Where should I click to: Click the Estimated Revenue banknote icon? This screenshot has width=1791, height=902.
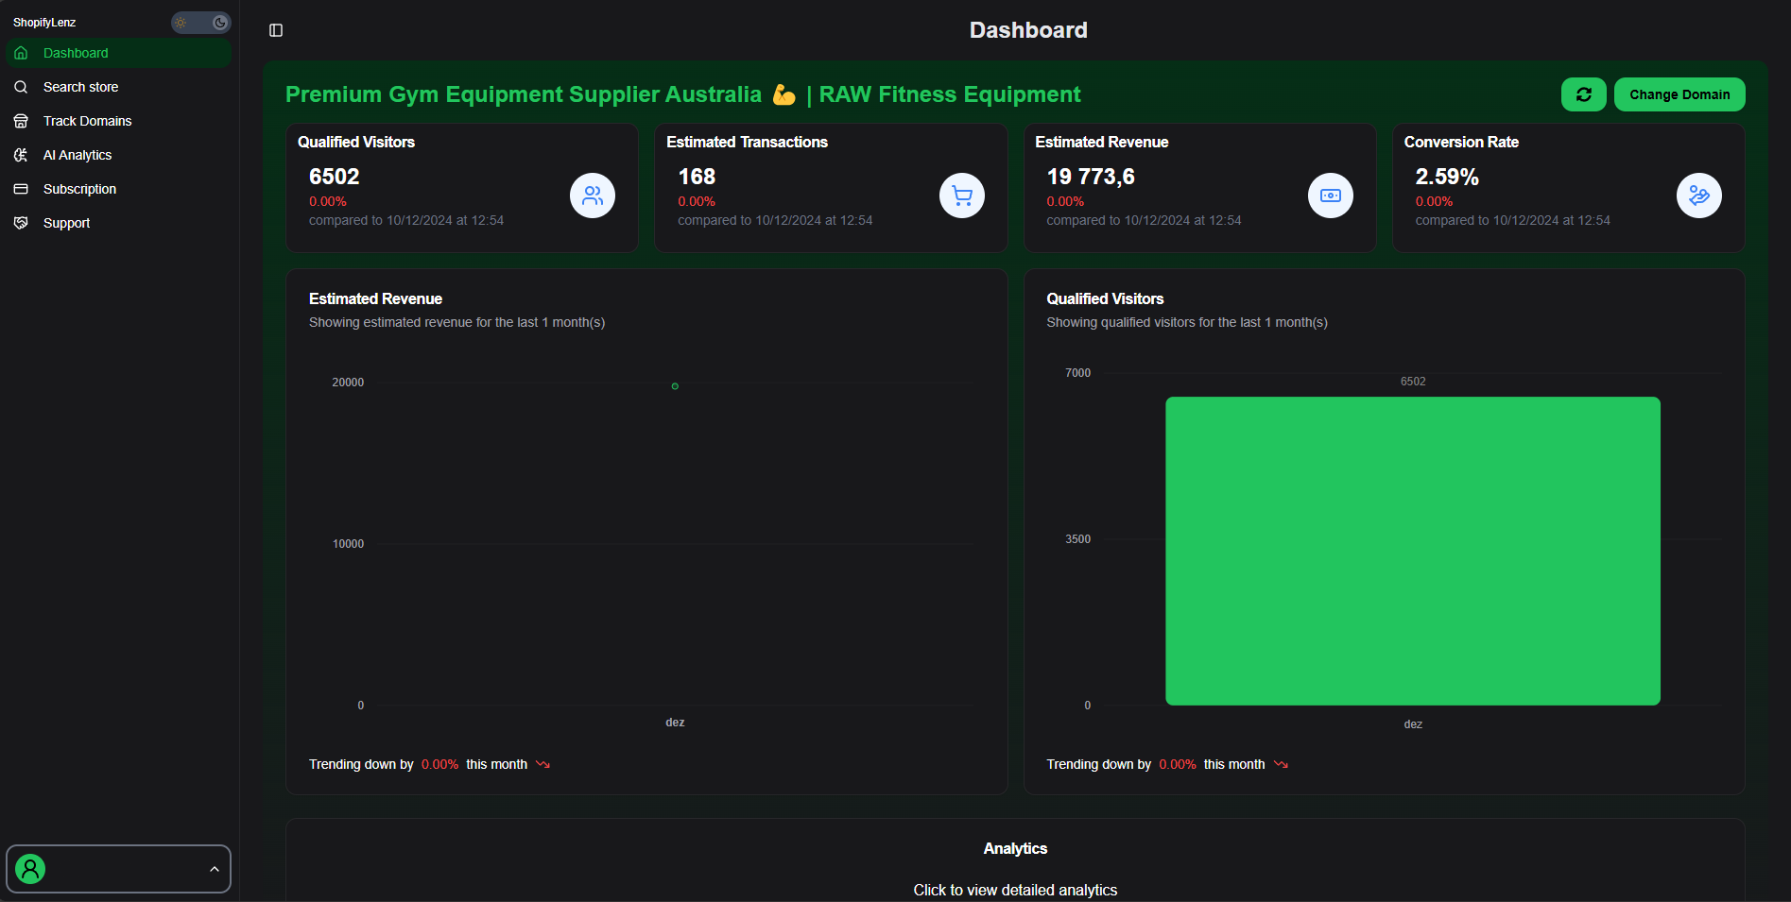pyautogui.click(x=1331, y=196)
